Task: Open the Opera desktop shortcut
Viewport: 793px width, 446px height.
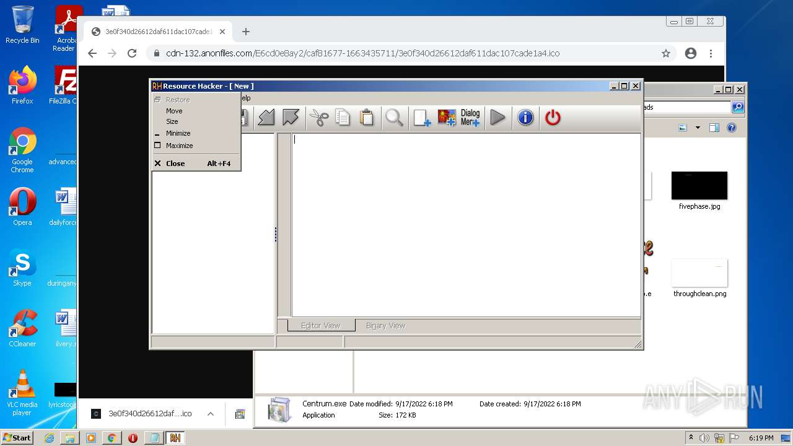Action: pos(22,207)
